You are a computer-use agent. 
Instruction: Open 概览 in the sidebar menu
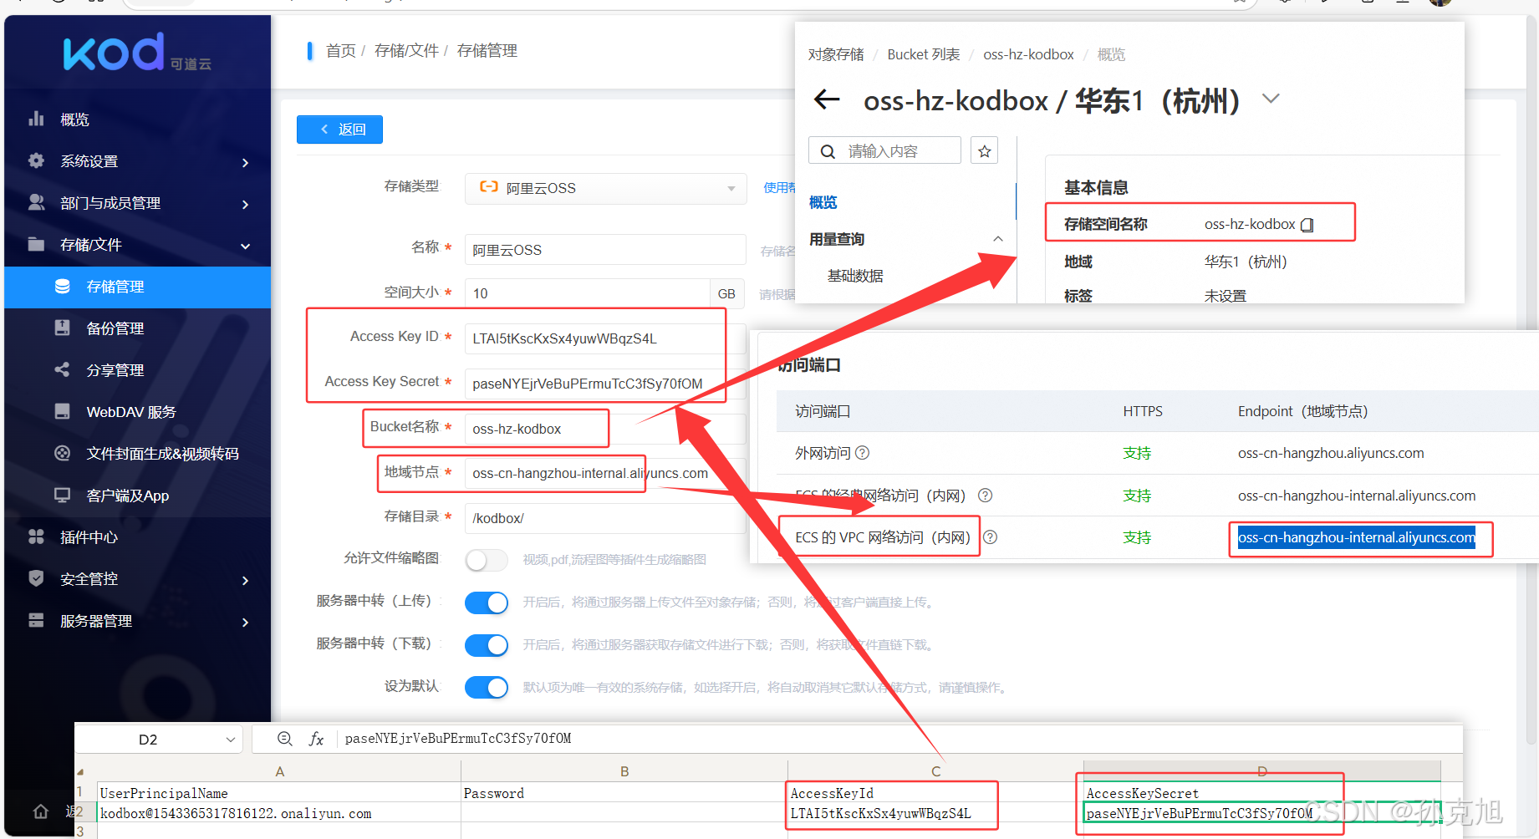(137, 119)
